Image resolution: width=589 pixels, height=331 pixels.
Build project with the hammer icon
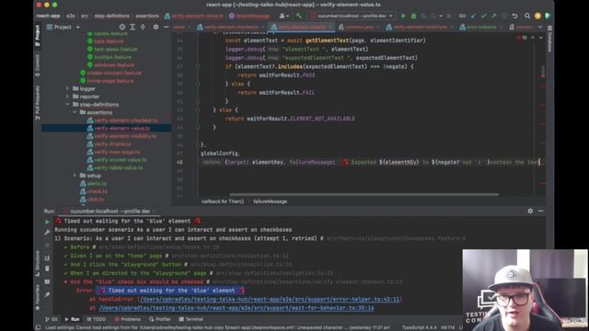(298, 17)
